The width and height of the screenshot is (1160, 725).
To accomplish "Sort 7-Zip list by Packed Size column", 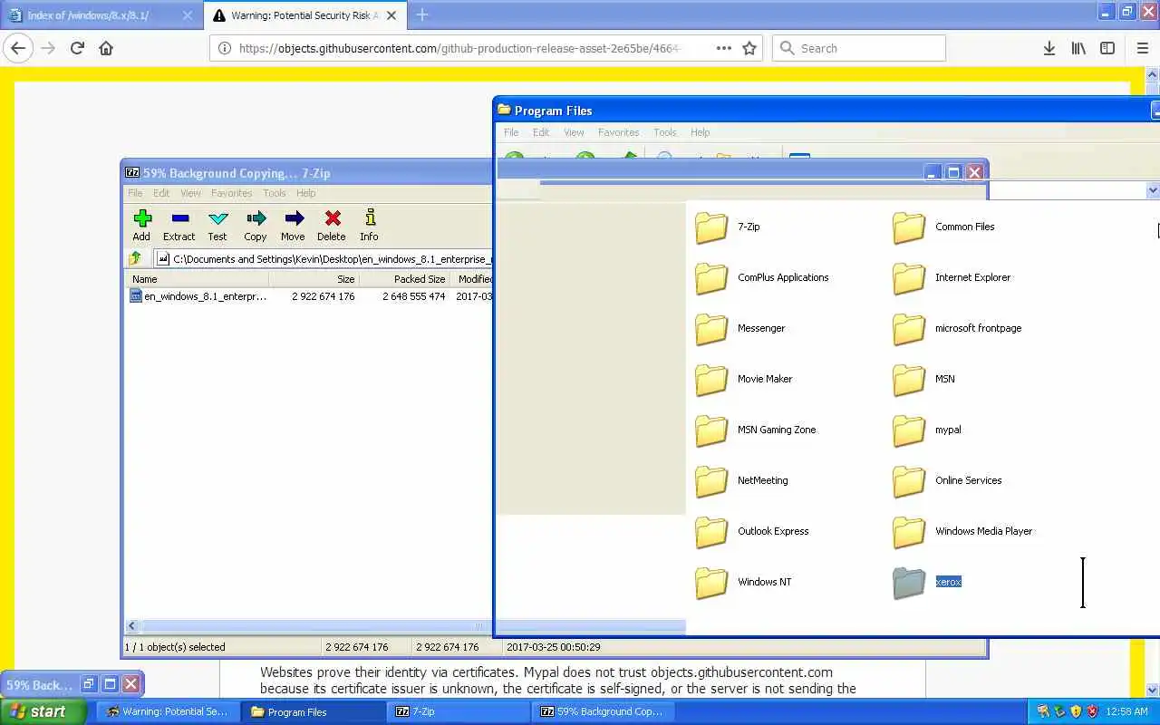I will coord(405,279).
